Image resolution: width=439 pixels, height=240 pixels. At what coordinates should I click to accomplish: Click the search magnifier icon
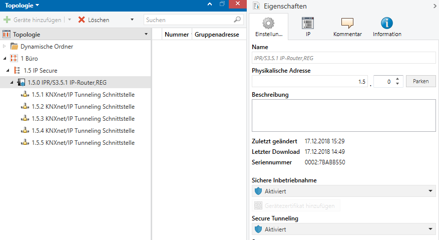click(237, 20)
